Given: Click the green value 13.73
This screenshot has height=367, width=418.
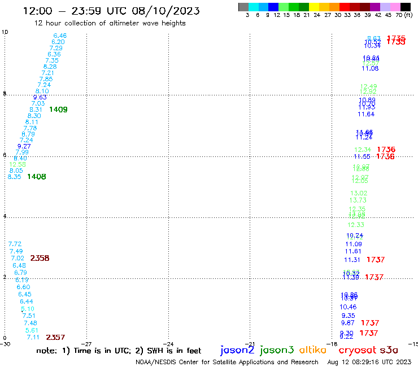Looking at the screenshot, I should coord(358,200).
